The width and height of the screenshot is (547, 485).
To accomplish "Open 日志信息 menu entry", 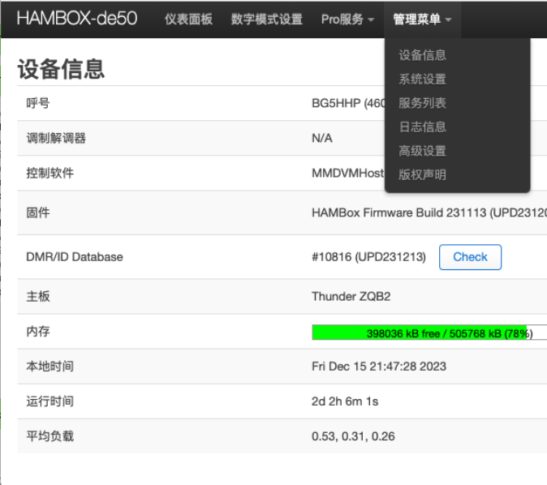I will point(422,127).
